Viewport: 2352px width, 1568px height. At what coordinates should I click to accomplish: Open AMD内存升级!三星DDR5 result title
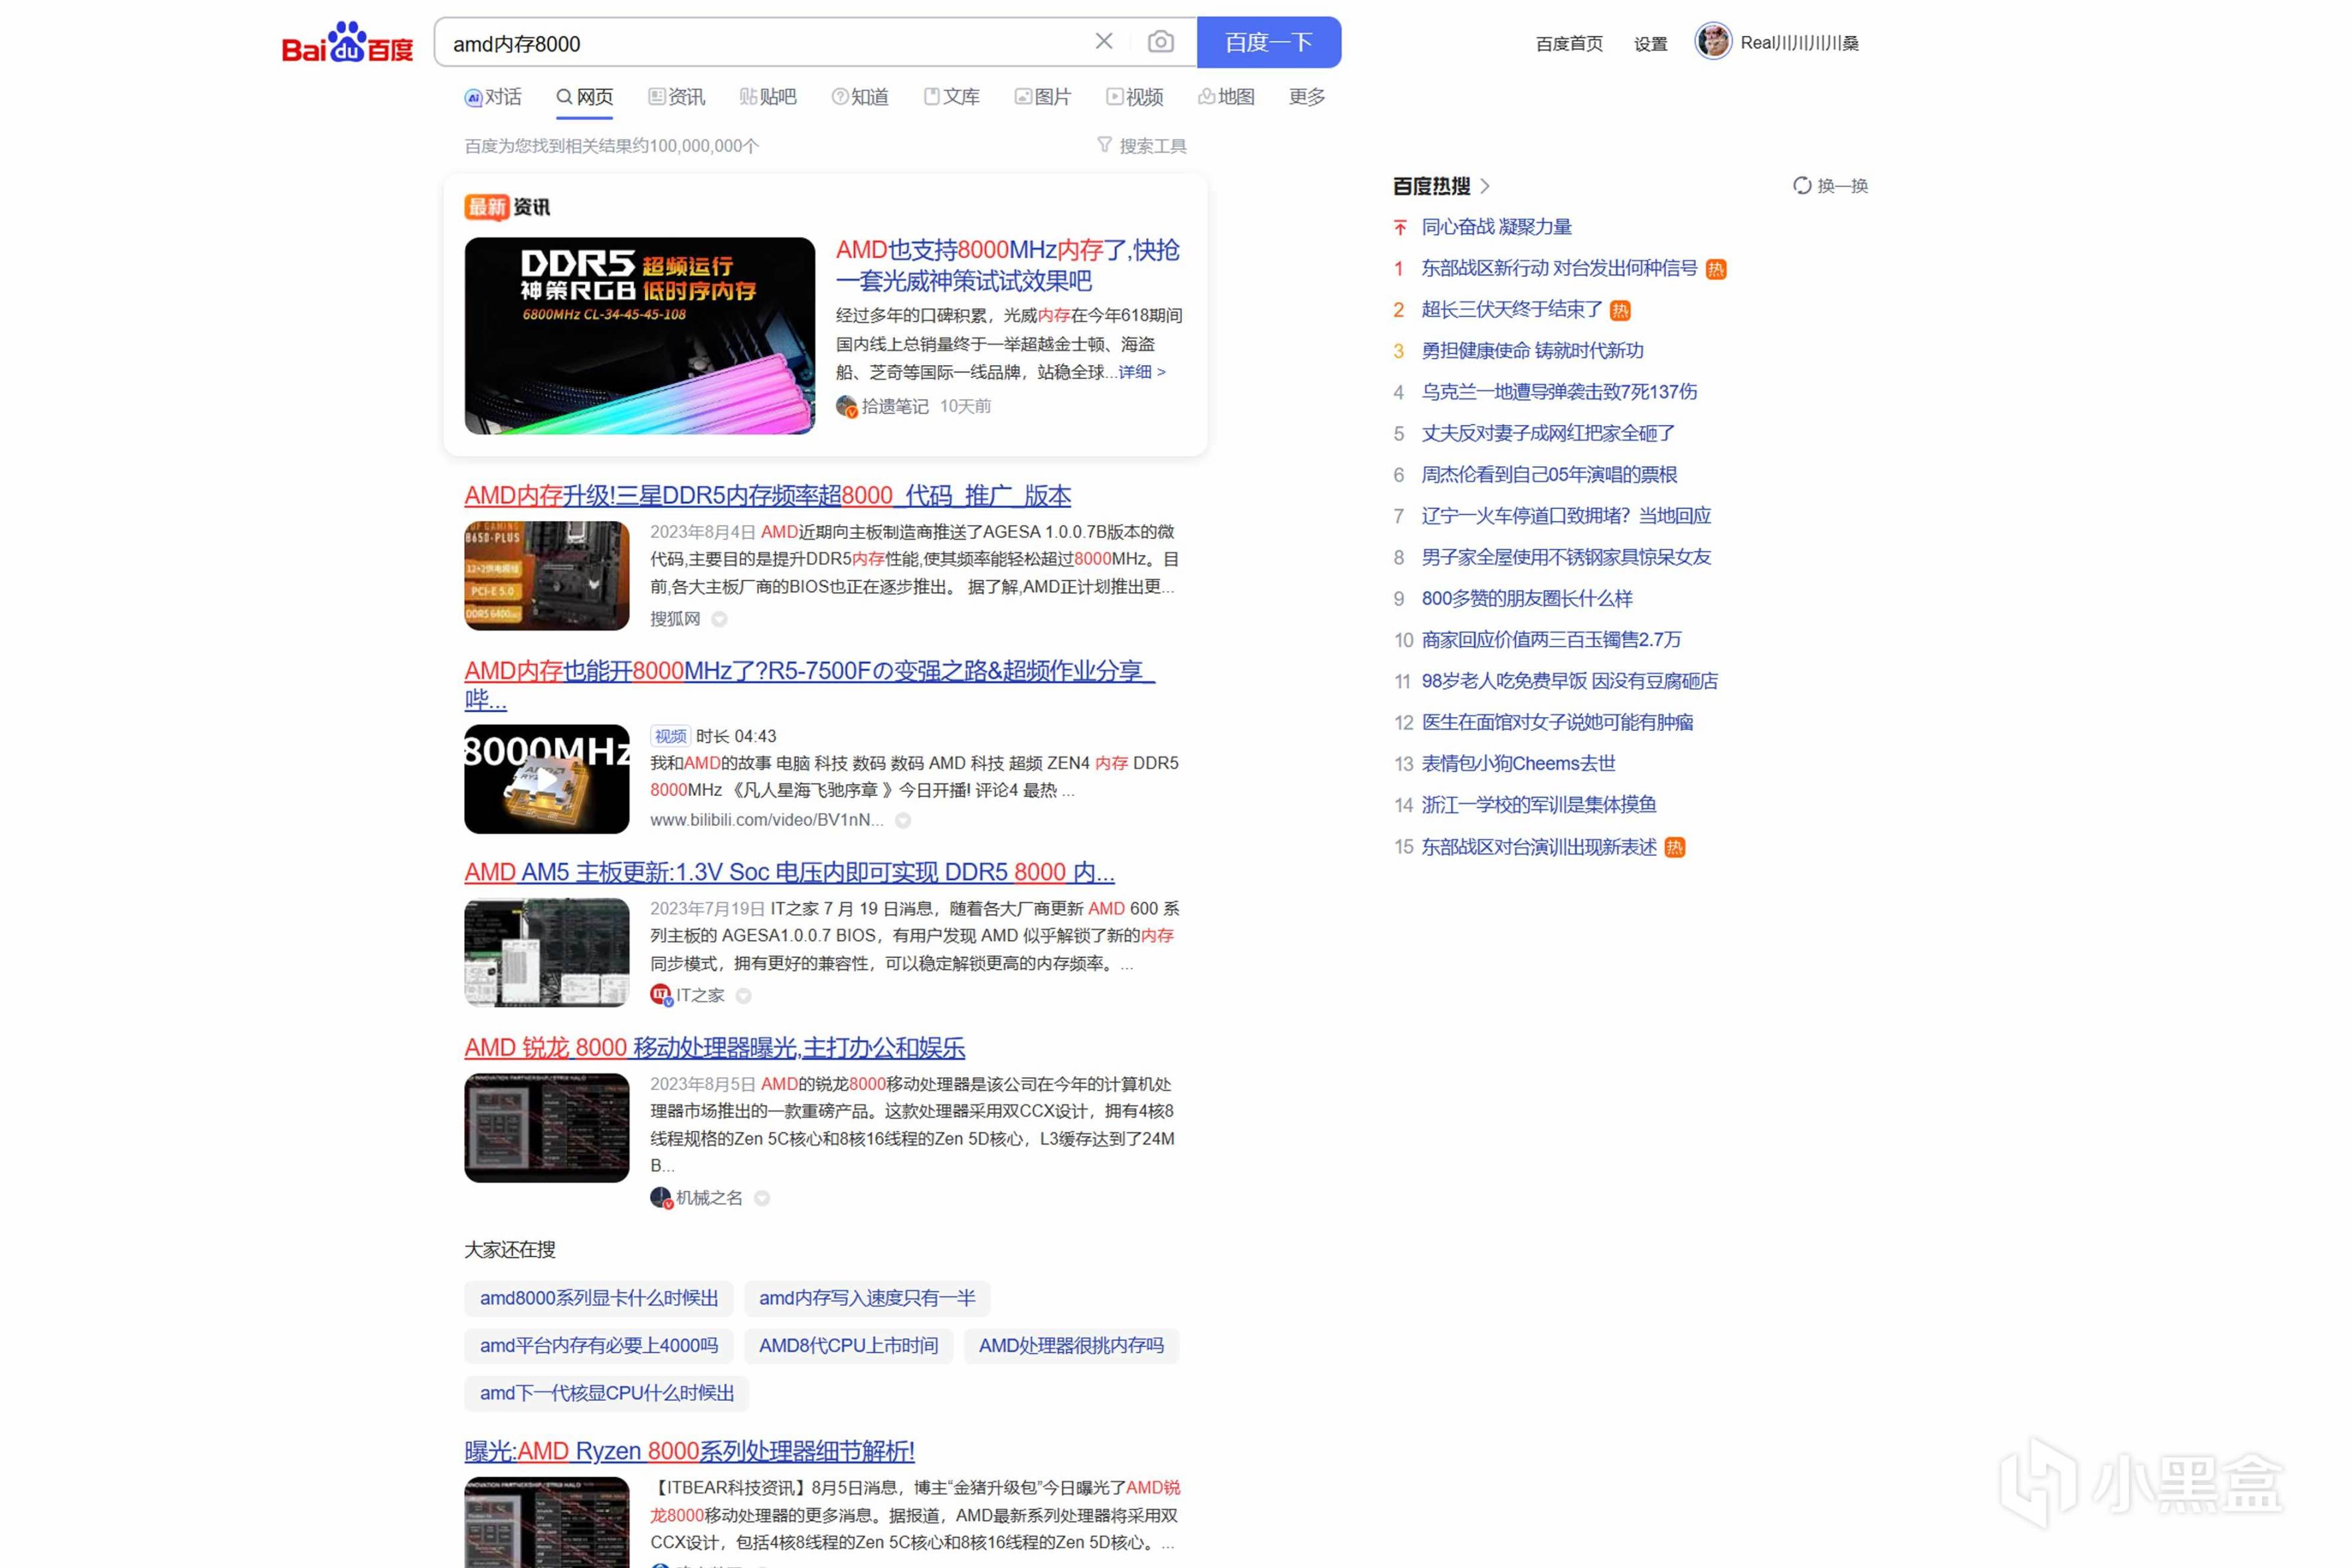(x=768, y=496)
